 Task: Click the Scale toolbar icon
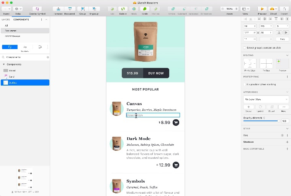(x=145, y=9)
